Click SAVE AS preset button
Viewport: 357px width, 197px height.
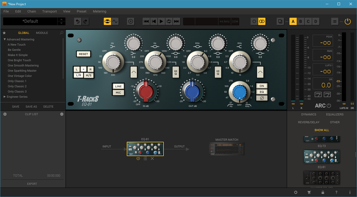click(x=31, y=107)
